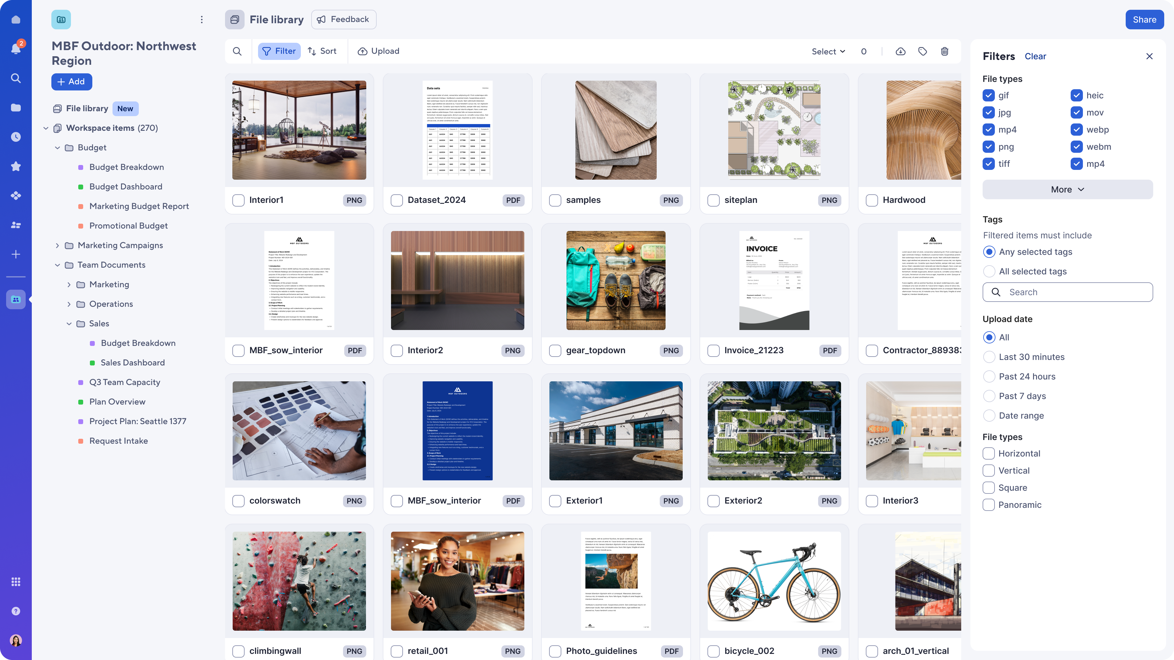Click the bicycle_002 thumbnail image
Image resolution: width=1174 pixels, height=660 pixels.
[x=774, y=581]
